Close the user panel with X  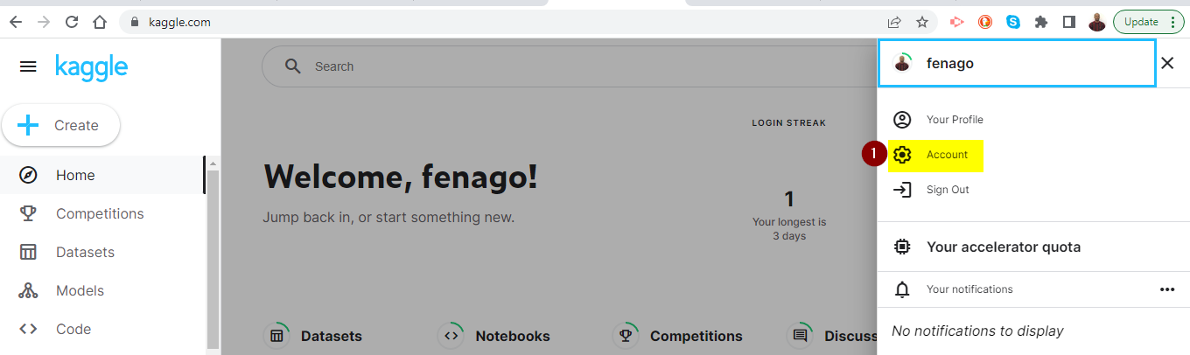[1166, 63]
